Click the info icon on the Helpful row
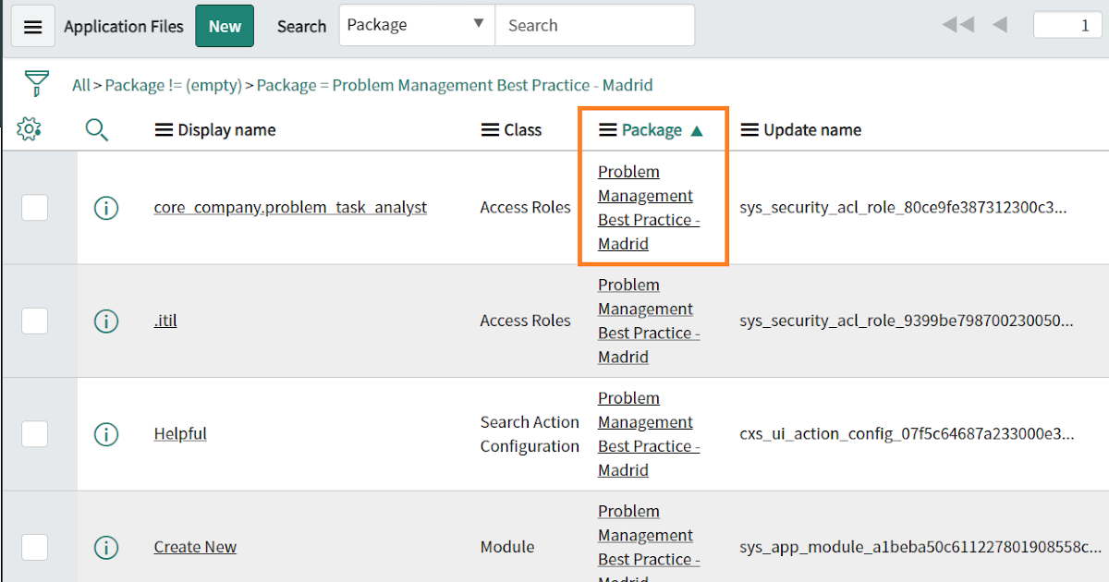Image resolution: width=1109 pixels, height=582 pixels. (x=106, y=433)
